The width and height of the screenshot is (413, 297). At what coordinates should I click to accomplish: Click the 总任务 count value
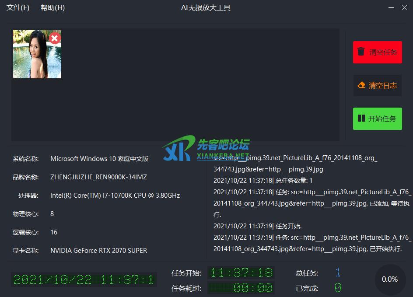338,273
